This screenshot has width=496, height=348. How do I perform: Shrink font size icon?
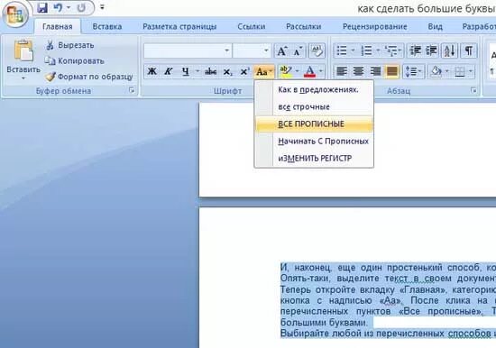point(298,50)
